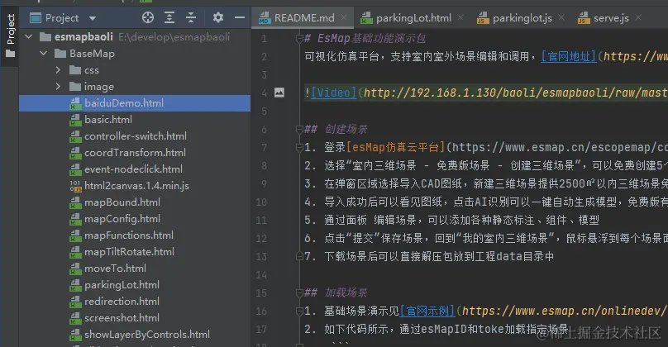Switch to the README.md tab
This screenshot has width=668, height=347.
pos(304,18)
